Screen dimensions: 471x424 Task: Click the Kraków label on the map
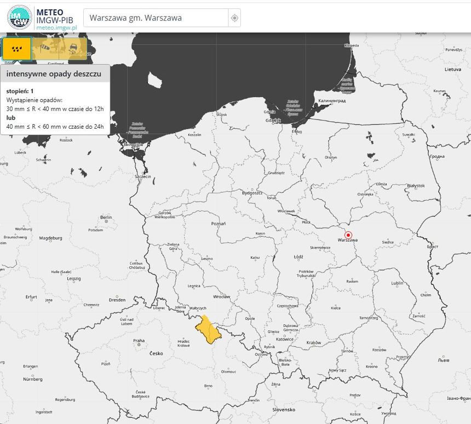pyautogui.click(x=314, y=342)
